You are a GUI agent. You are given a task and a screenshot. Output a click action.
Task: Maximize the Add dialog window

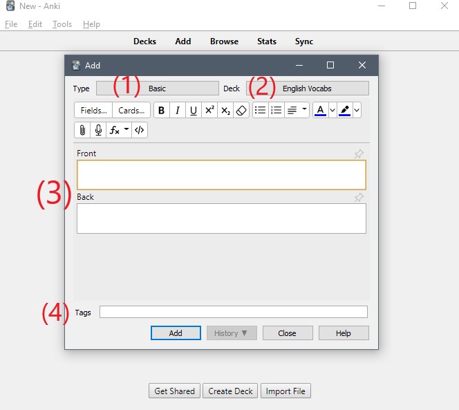point(330,65)
